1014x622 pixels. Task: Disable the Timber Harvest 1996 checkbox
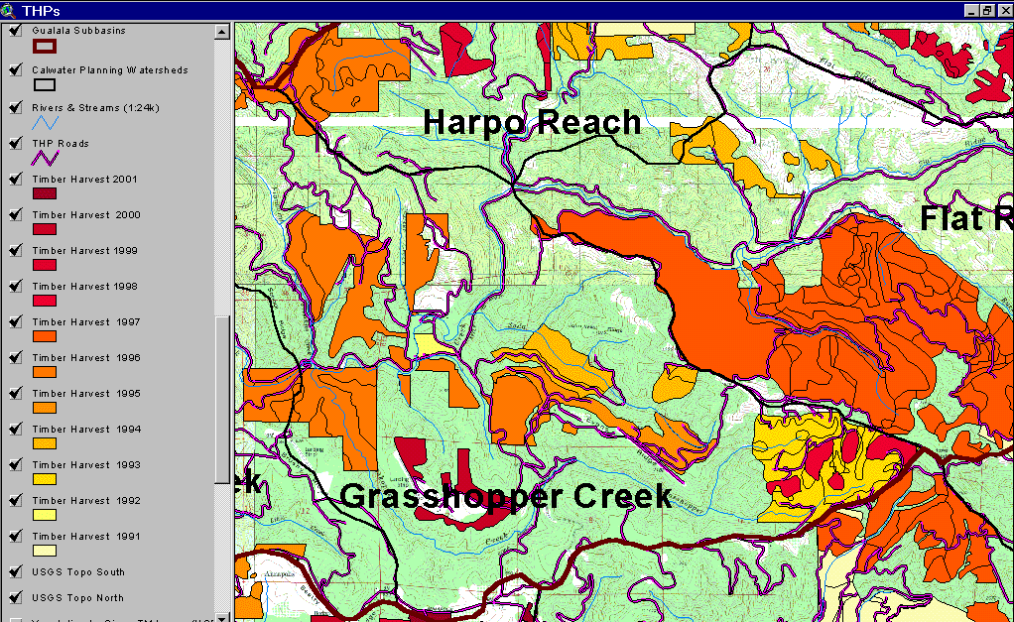point(16,357)
